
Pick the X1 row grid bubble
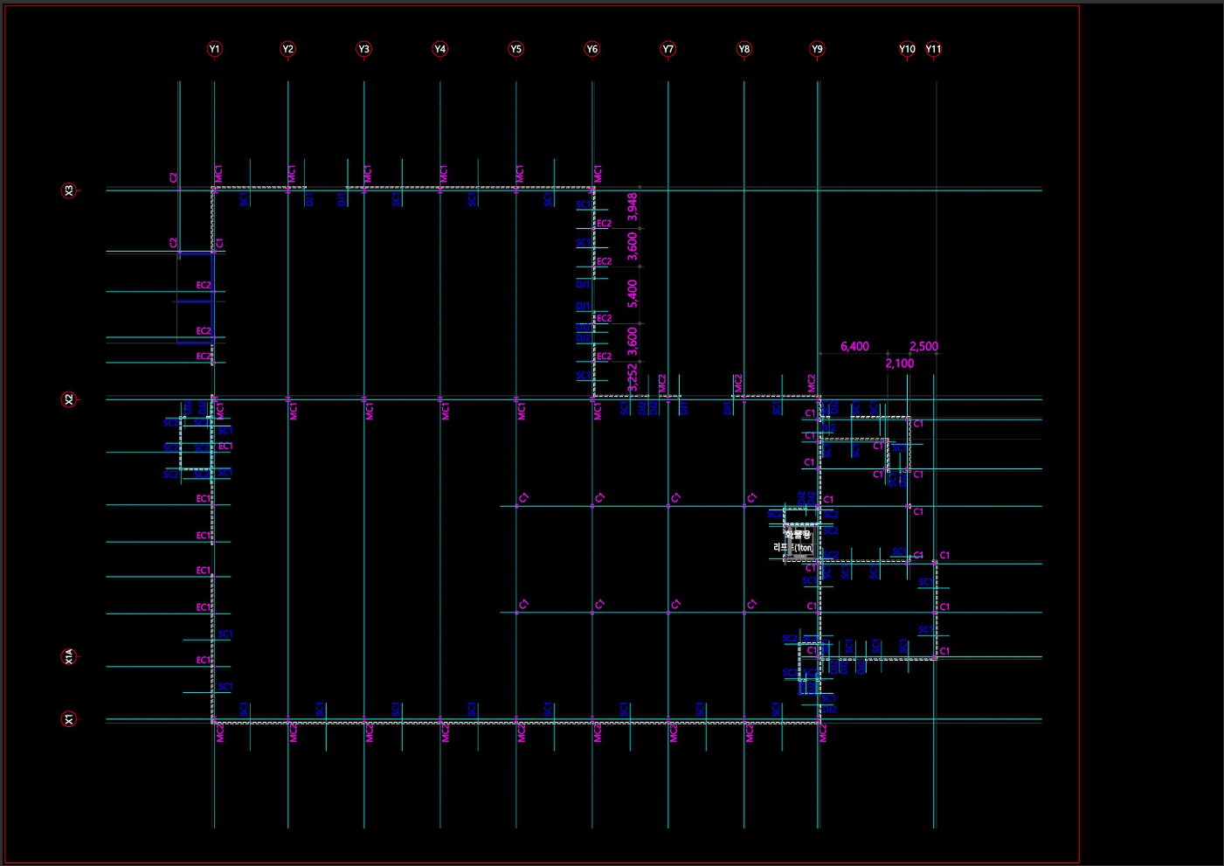[69, 719]
